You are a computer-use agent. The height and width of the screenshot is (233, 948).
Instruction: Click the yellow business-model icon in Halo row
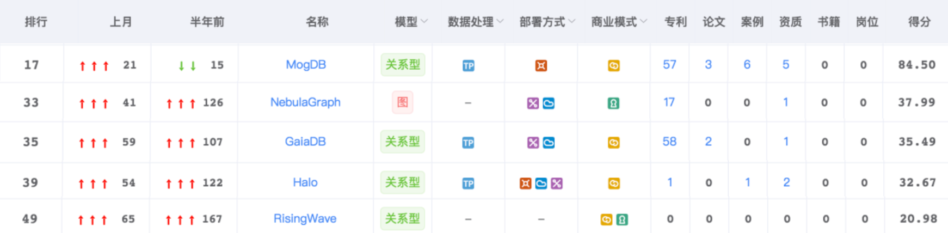tap(613, 183)
